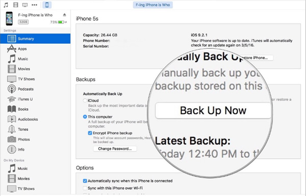Open Music under On My Device
This screenshot has height=196, width=306.
(35, 169)
